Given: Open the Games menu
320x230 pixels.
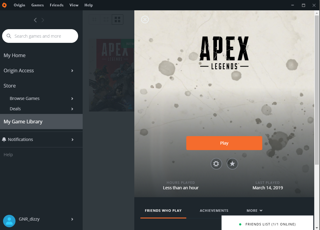Looking at the screenshot, I should (38, 5).
